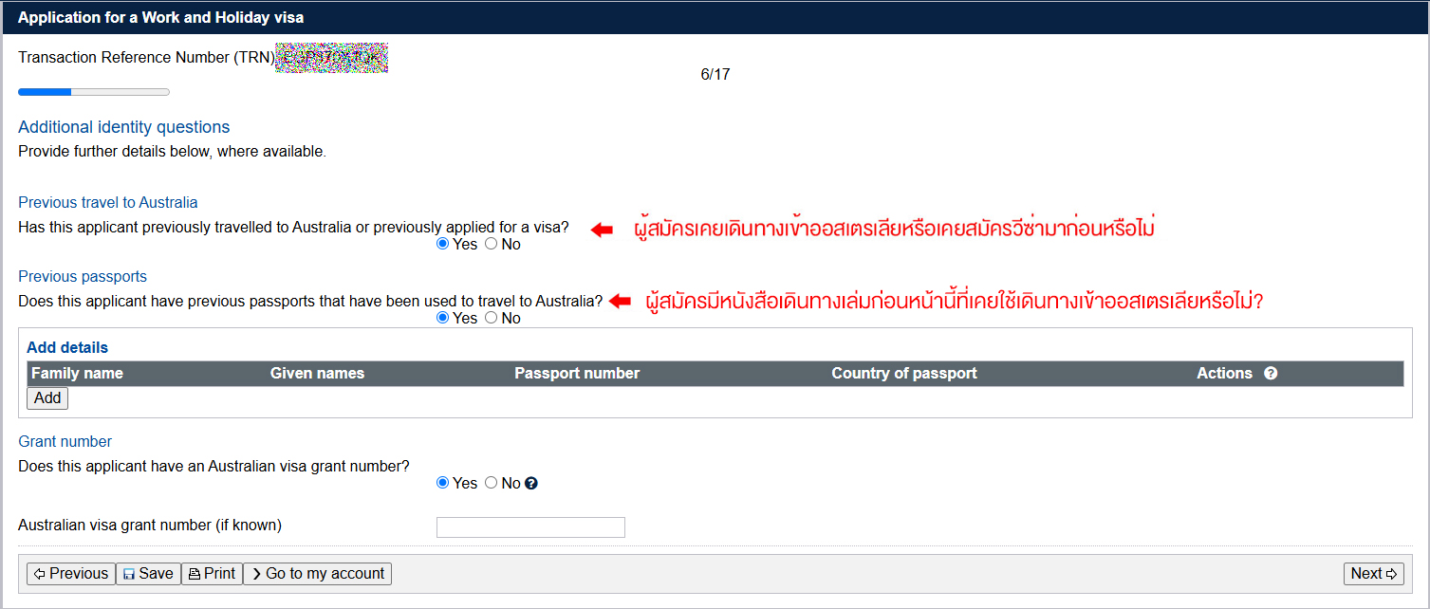
Task: Click the Family name column header
Action: (77, 374)
